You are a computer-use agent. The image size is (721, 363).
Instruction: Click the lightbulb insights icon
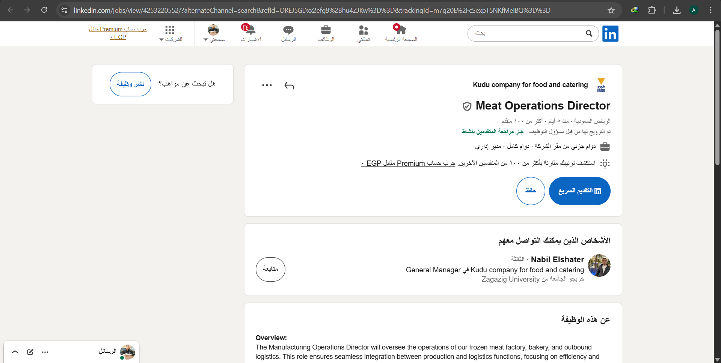point(605,163)
